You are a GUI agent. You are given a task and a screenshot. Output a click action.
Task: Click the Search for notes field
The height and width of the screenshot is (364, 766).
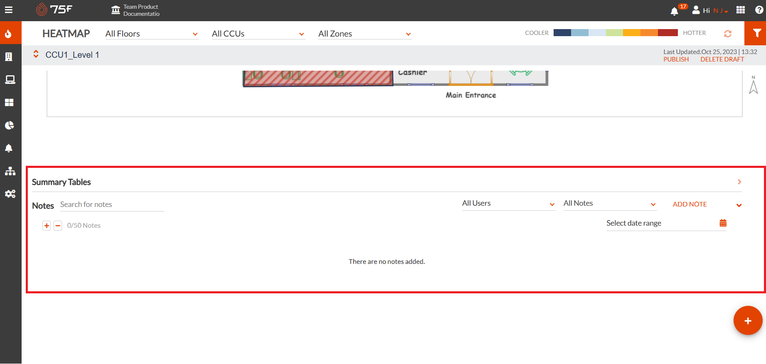click(x=112, y=204)
